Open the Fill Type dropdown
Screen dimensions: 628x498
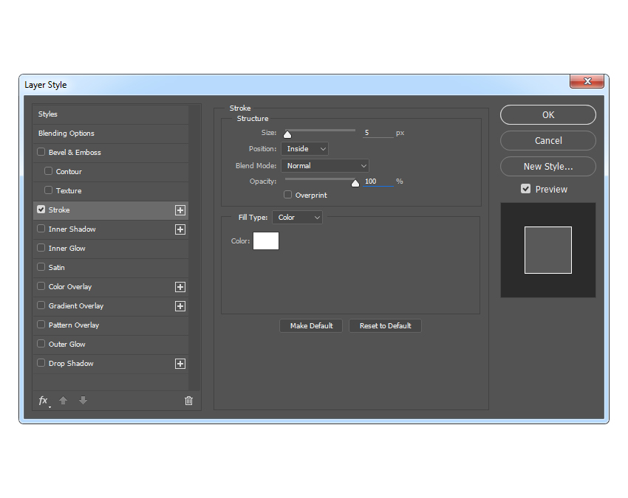pyautogui.click(x=297, y=218)
